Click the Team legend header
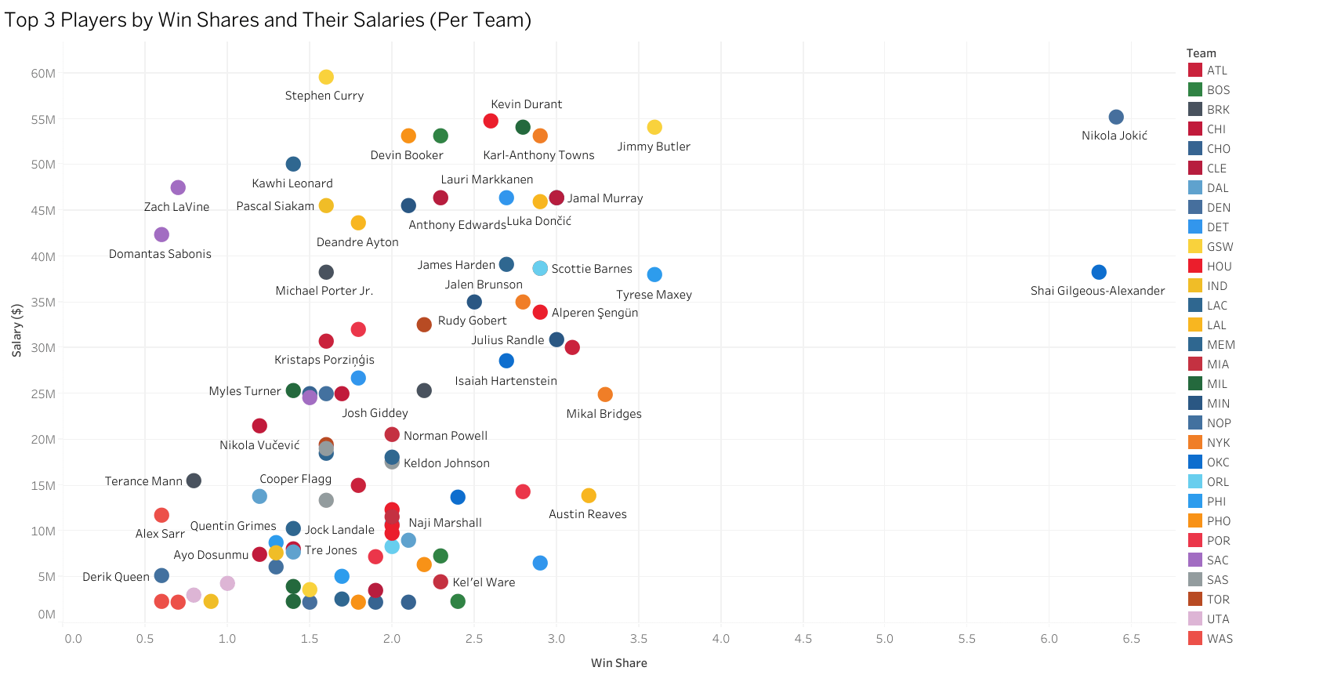This screenshot has height=678, width=1323. pyautogui.click(x=1201, y=53)
